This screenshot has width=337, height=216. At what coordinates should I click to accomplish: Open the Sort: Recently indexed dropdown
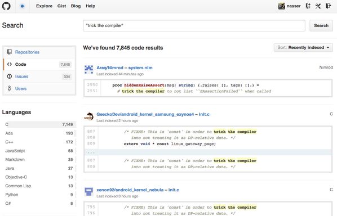(303, 48)
